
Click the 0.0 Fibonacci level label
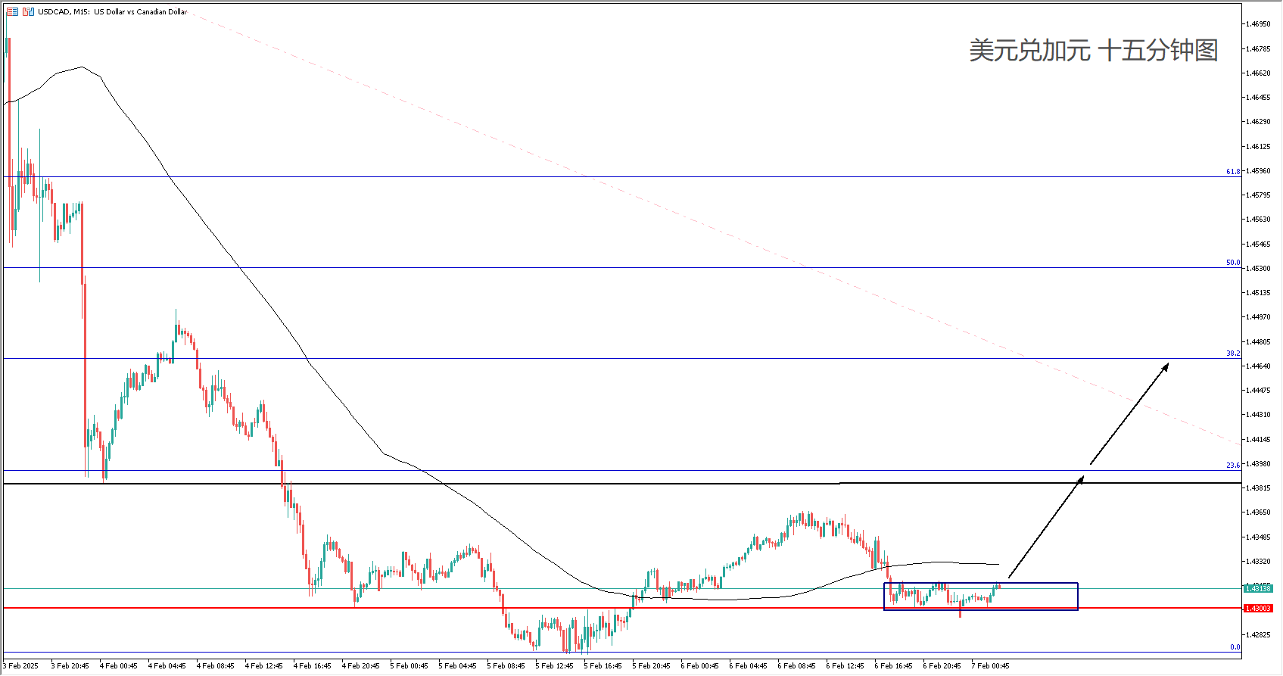coord(1235,647)
